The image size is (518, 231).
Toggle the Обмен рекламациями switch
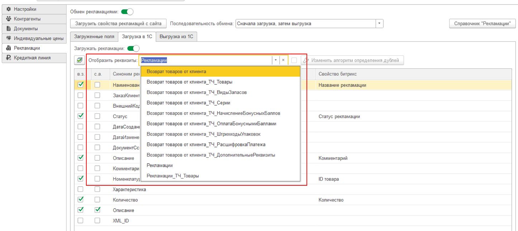[x=127, y=12]
